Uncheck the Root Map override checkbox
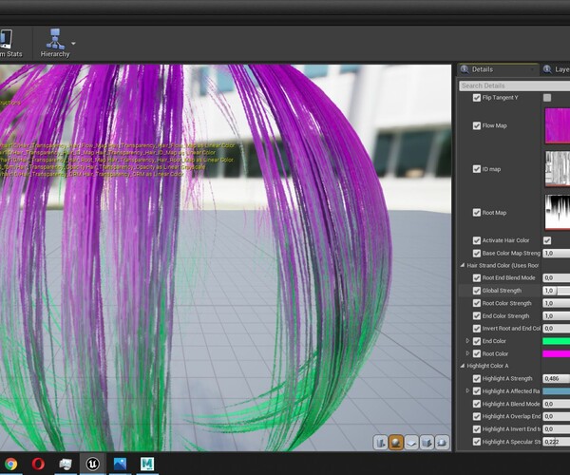The width and height of the screenshot is (570, 475). 477,213
